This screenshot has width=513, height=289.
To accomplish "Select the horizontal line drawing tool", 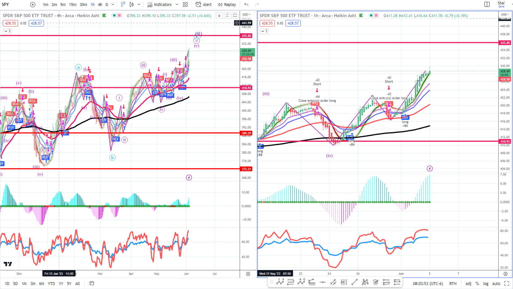I will click(323, 282).
